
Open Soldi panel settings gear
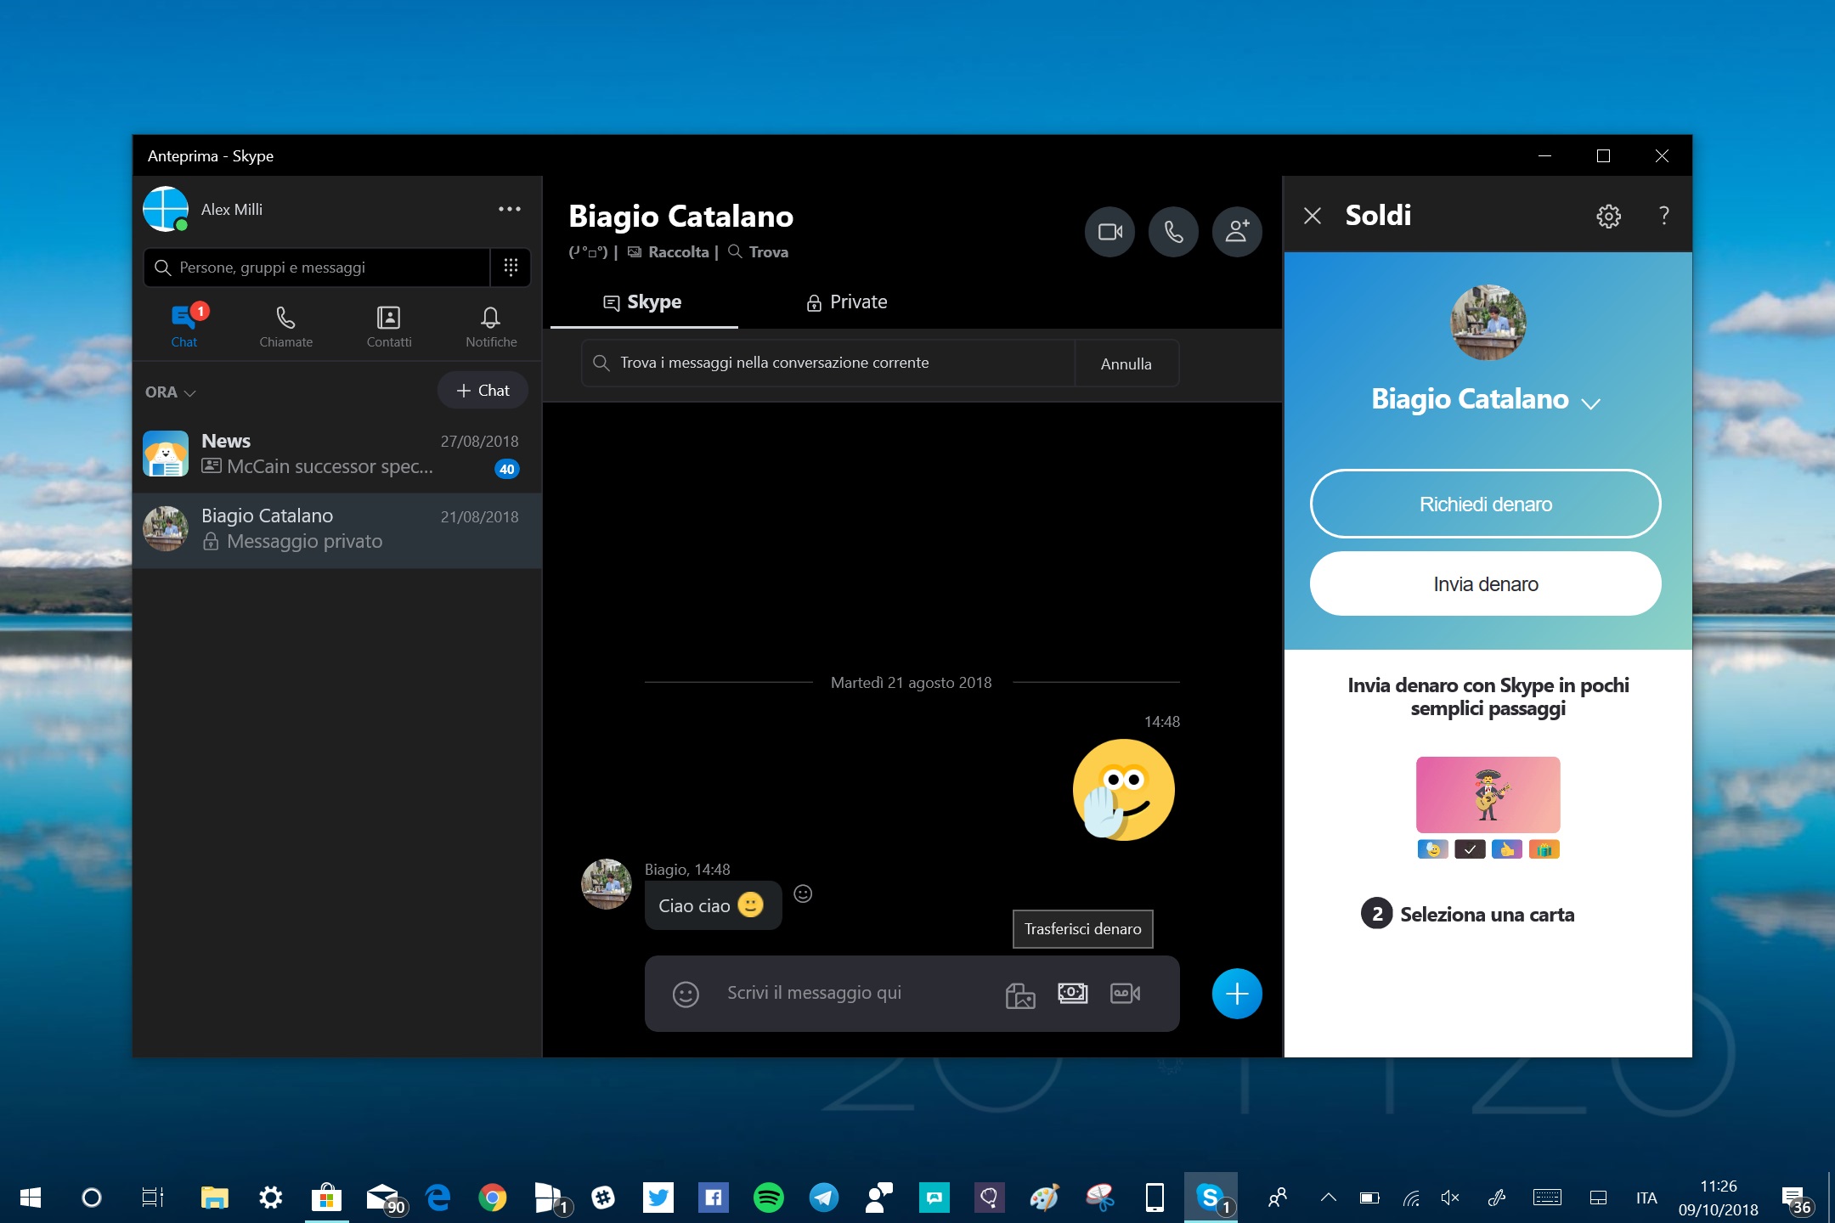[1608, 217]
